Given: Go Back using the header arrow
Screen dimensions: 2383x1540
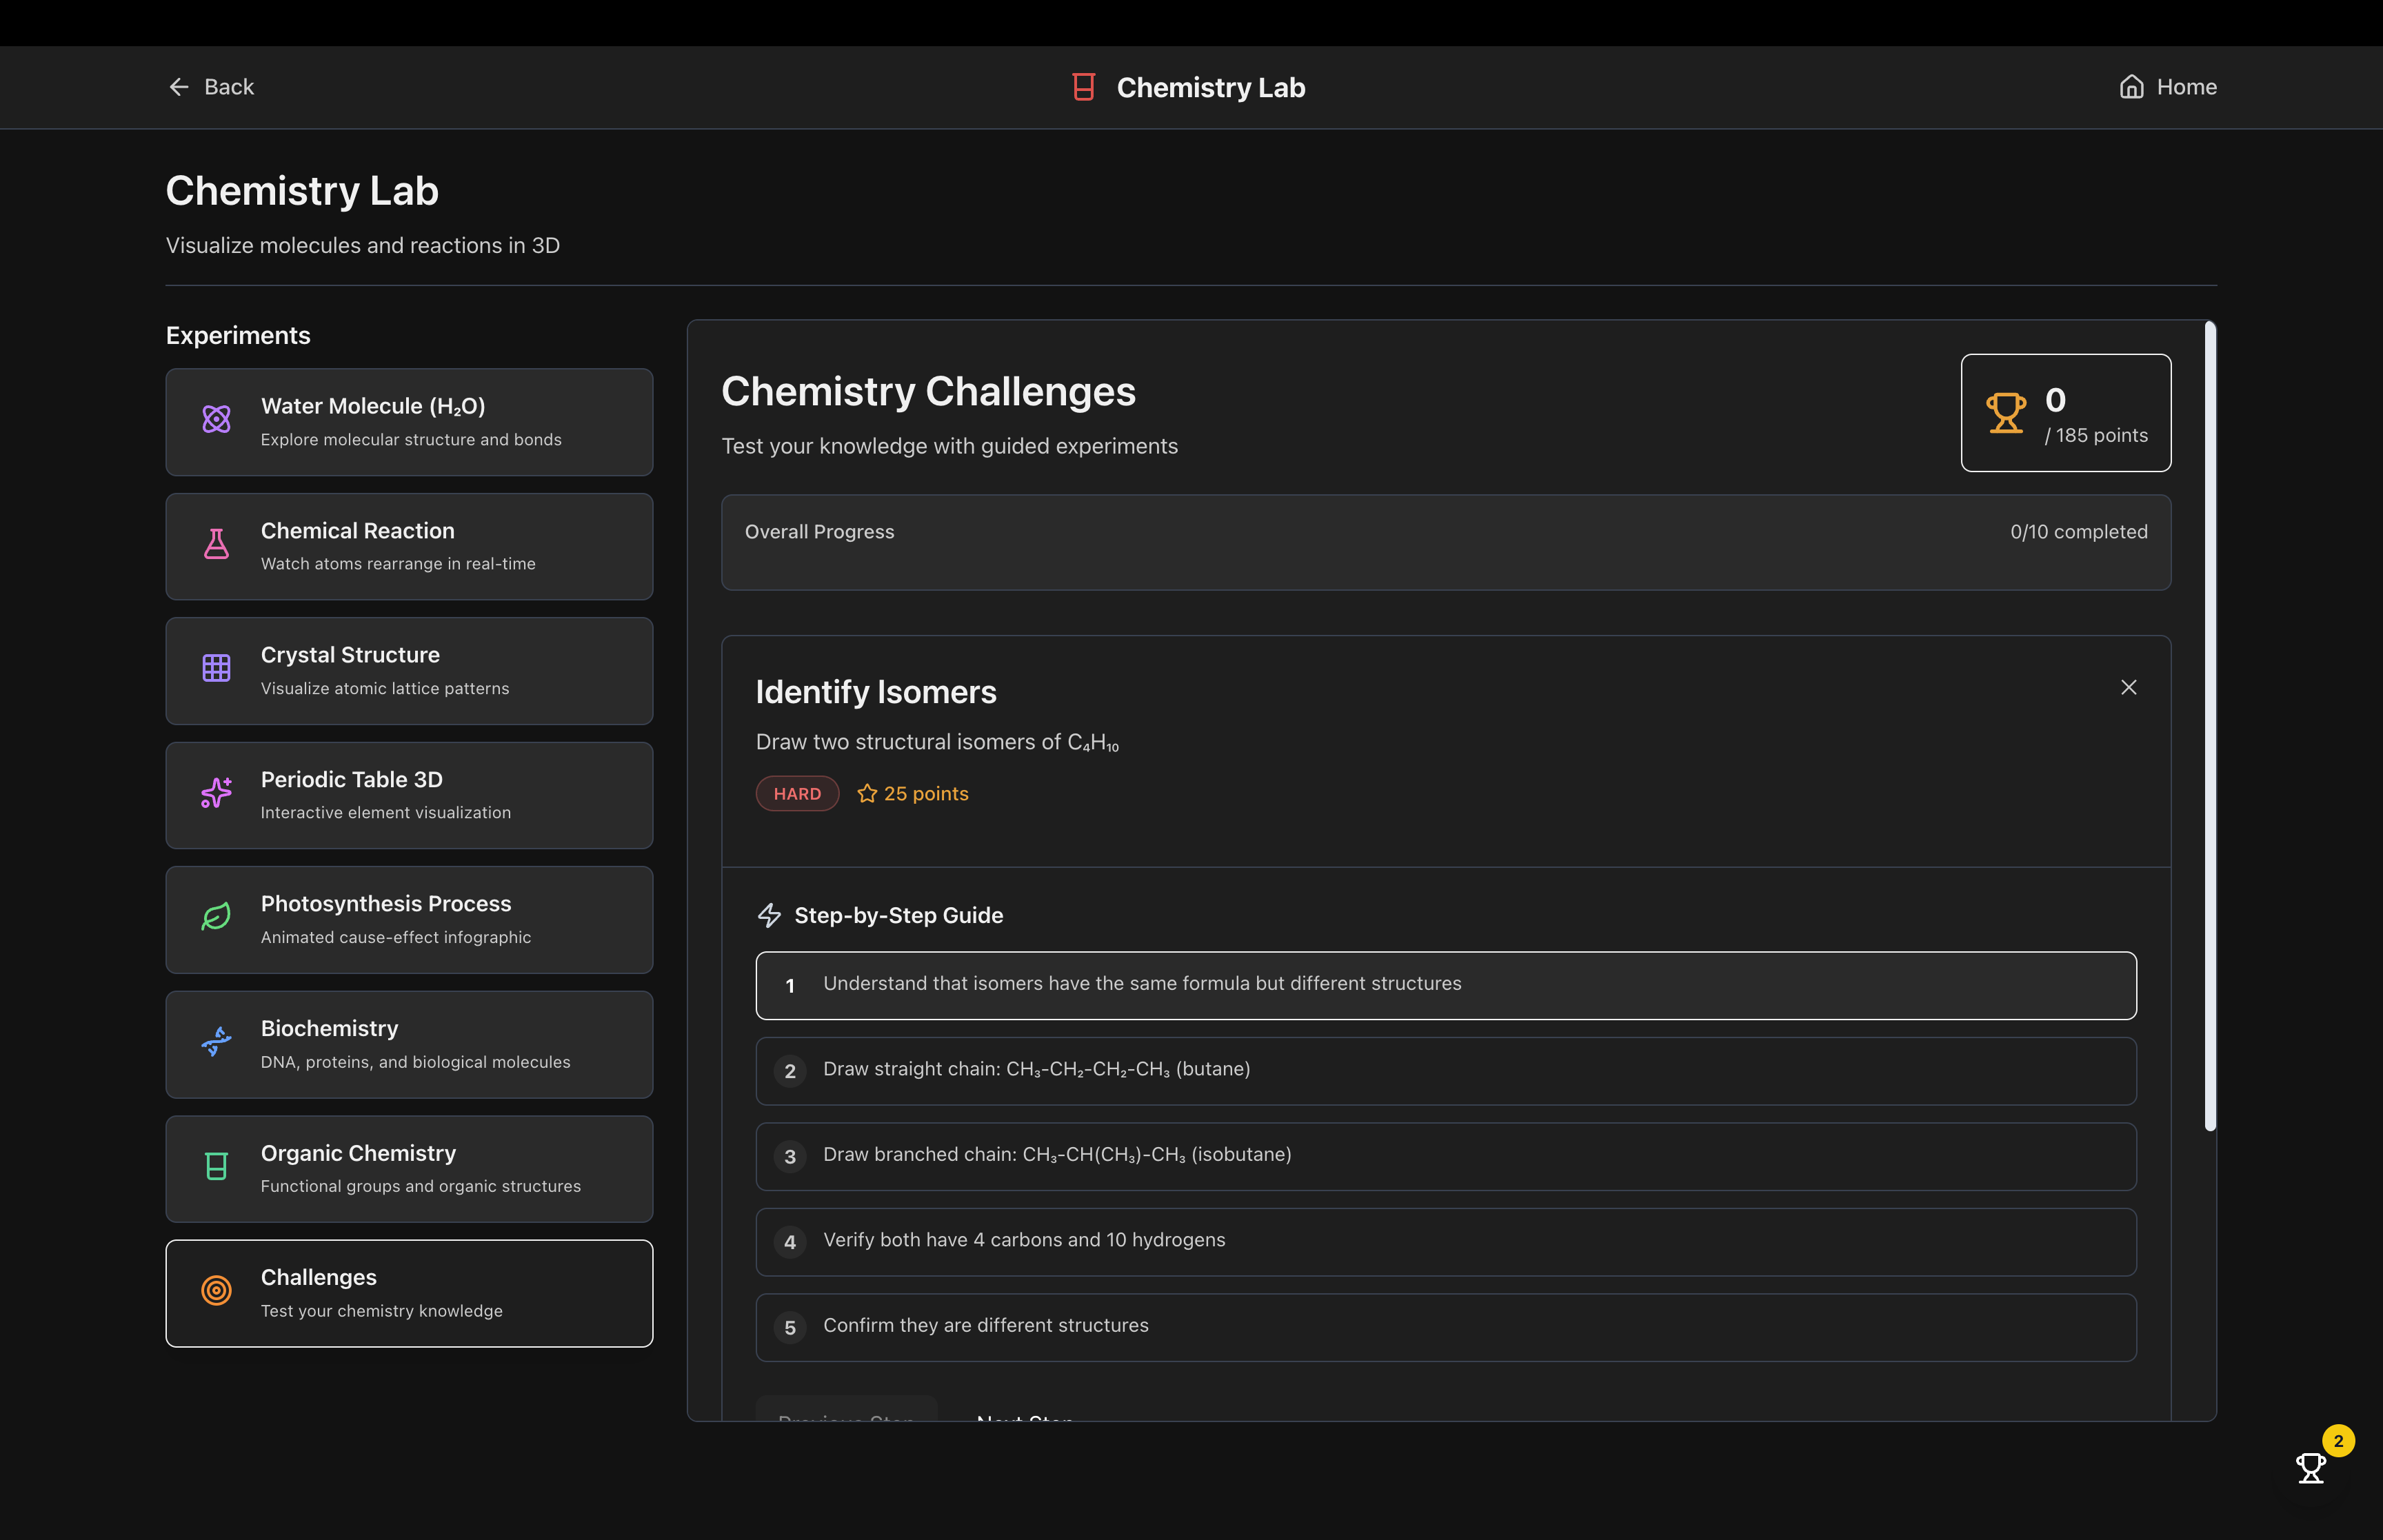Looking at the screenshot, I should tap(179, 87).
